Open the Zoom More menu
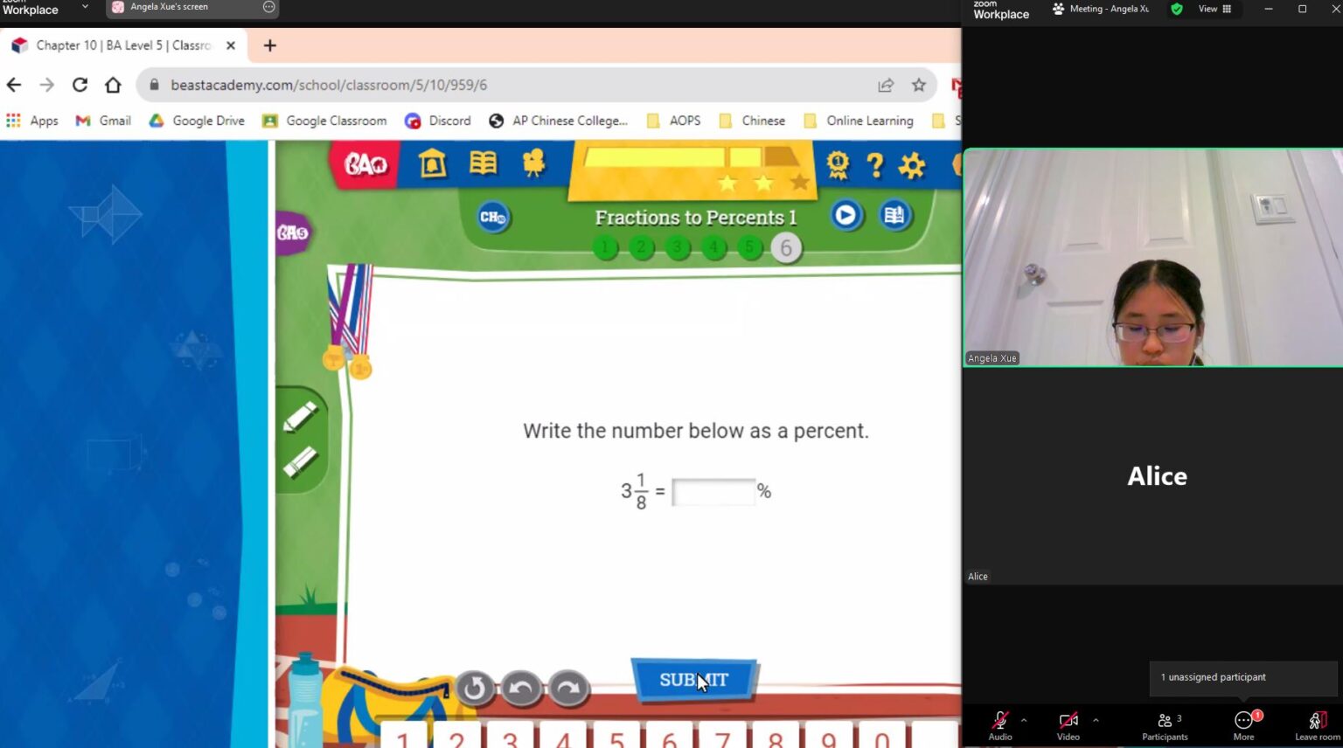Image resolution: width=1343 pixels, height=748 pixels. point(1243,725)
